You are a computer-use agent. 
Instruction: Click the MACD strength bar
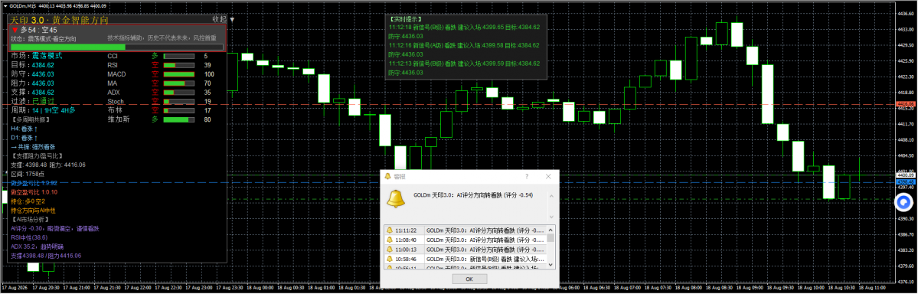(178, 74)
